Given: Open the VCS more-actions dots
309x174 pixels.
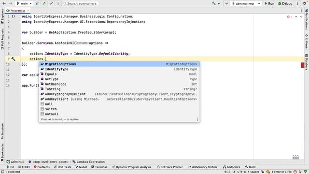Looking at the screenshot, I should click(x=58, y=3).
